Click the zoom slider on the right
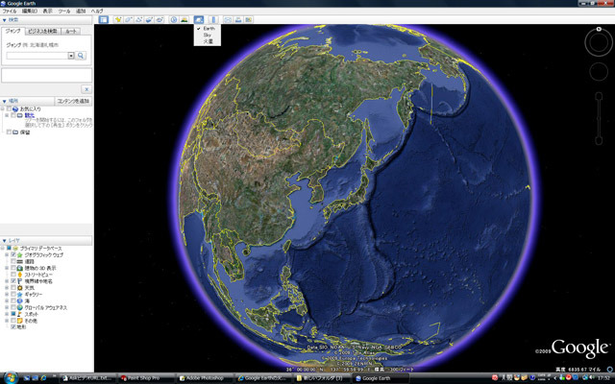The height and width of the screenshot is (384, 615). [x=599, y=118]
